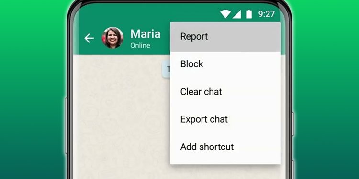Tap the Wi-Fi status icon
This screenshot has height=179, width=359.
click(225, 14)
